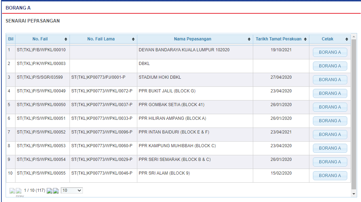Sort by Tarikh Tamat Perakuan arrows
Image resolution: width=361 pixels, height=202 pixels.
pyautogui.click(x=305, y=39)
